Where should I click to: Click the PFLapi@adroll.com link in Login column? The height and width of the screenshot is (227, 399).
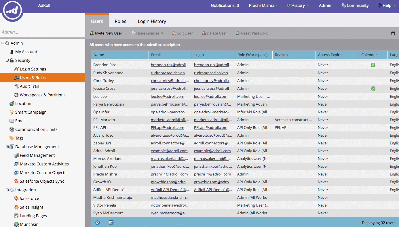pyautogui.click(x=211, y=127)
